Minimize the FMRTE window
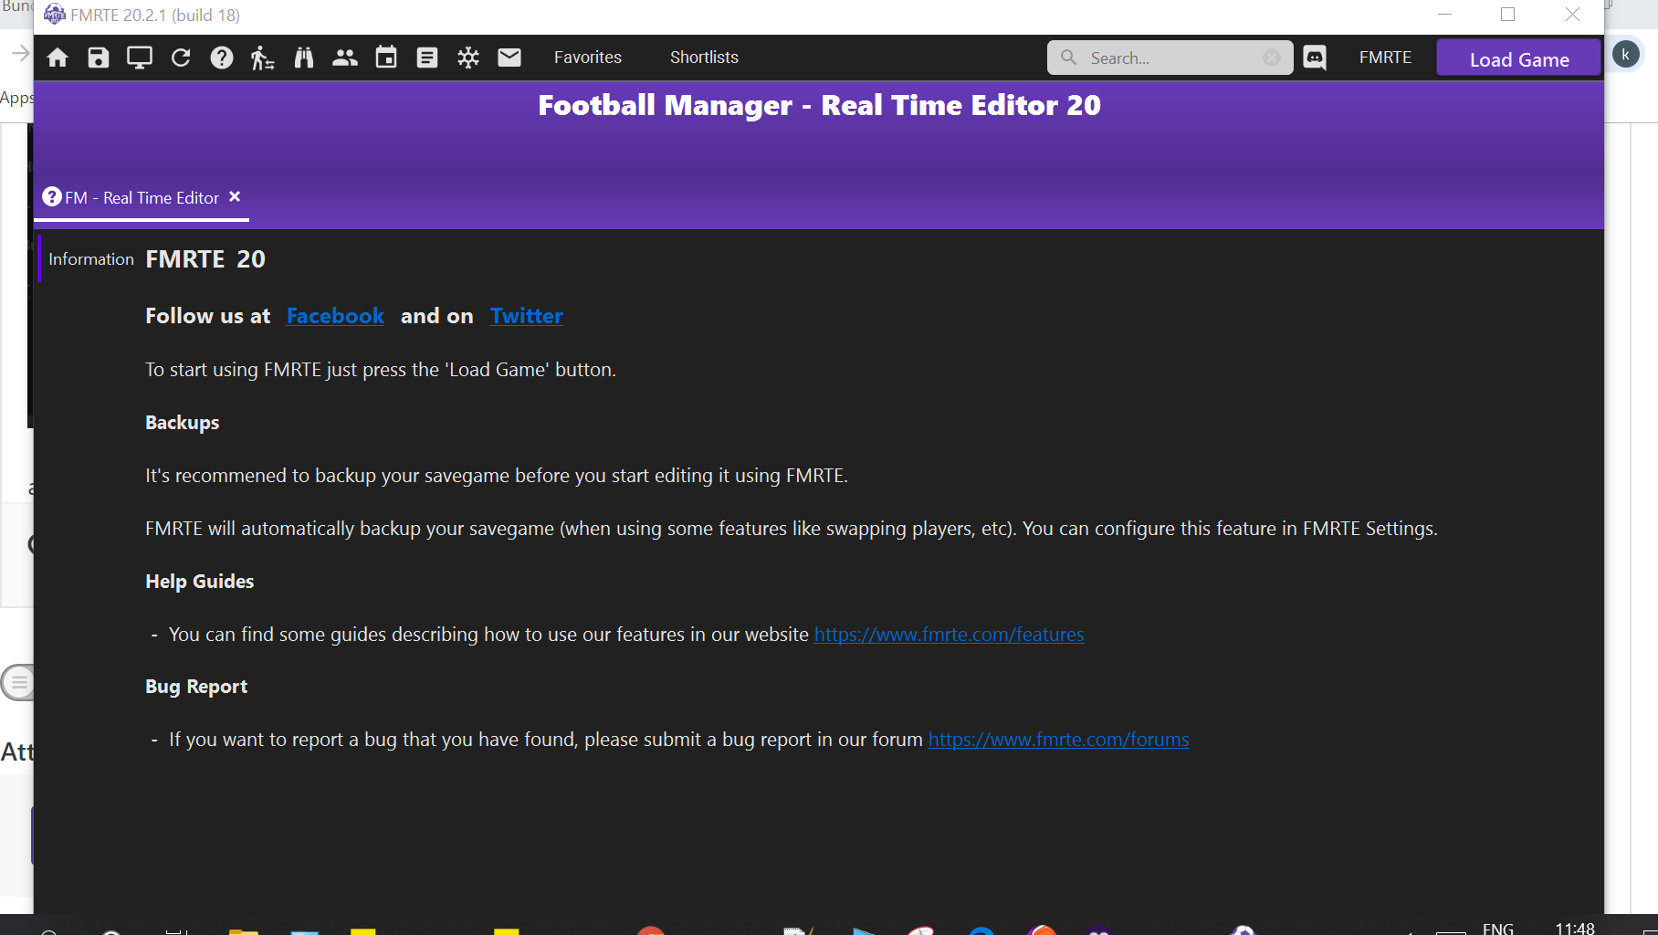The image size is (1658, 935). (1444, 15)
